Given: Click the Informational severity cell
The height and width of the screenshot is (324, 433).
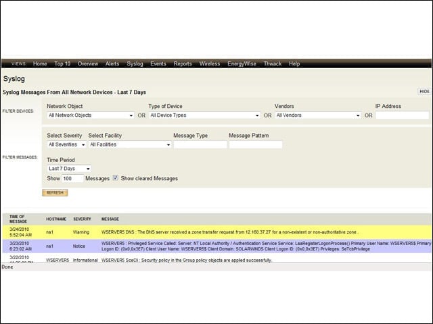Looking at the screenshot, I should pyautogui.click(x=85, y=260).
